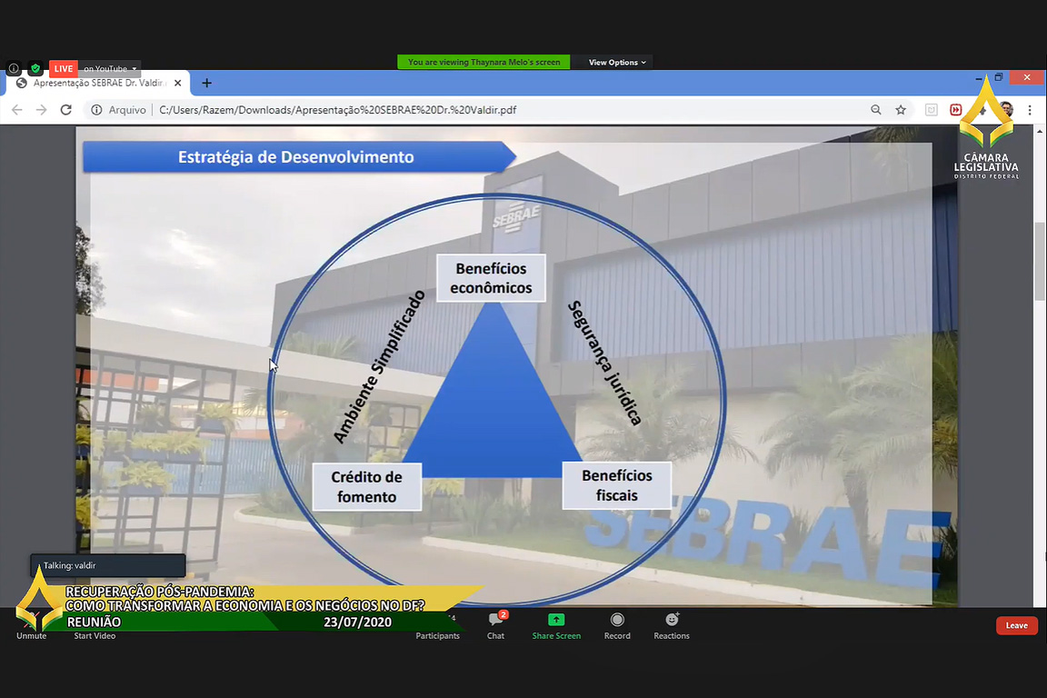Open the Participants list
1047x698 pixels.
point(438,627)
